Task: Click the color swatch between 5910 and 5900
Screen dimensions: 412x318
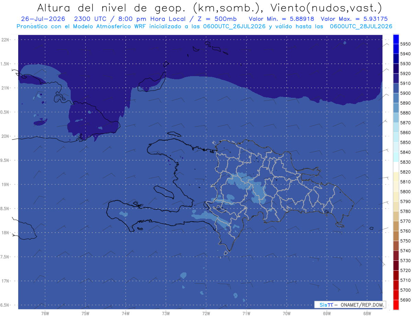Action: [396, 88]
